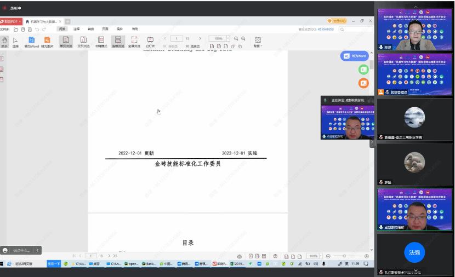Open the 文件 file menu dropdown
This screenshot has height=277, width=455.
pyautogui.click(x=5, y=29)
